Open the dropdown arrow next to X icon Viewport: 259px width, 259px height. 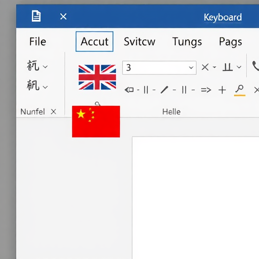(x=214, y=67)
